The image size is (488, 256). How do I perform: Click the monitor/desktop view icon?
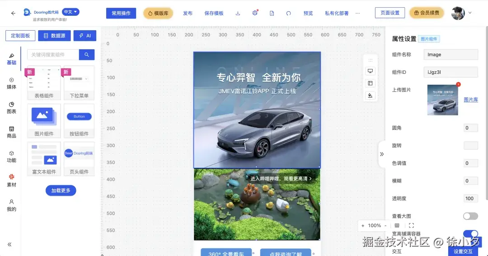pos(370,71)
